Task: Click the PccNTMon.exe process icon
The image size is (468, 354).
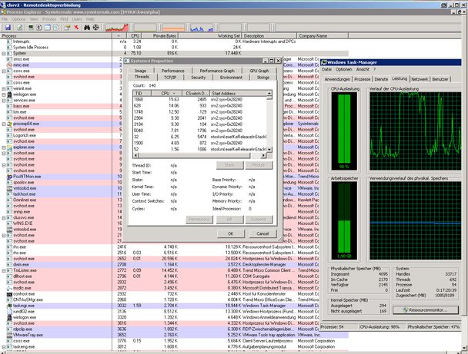Action: tap(9, 177)
